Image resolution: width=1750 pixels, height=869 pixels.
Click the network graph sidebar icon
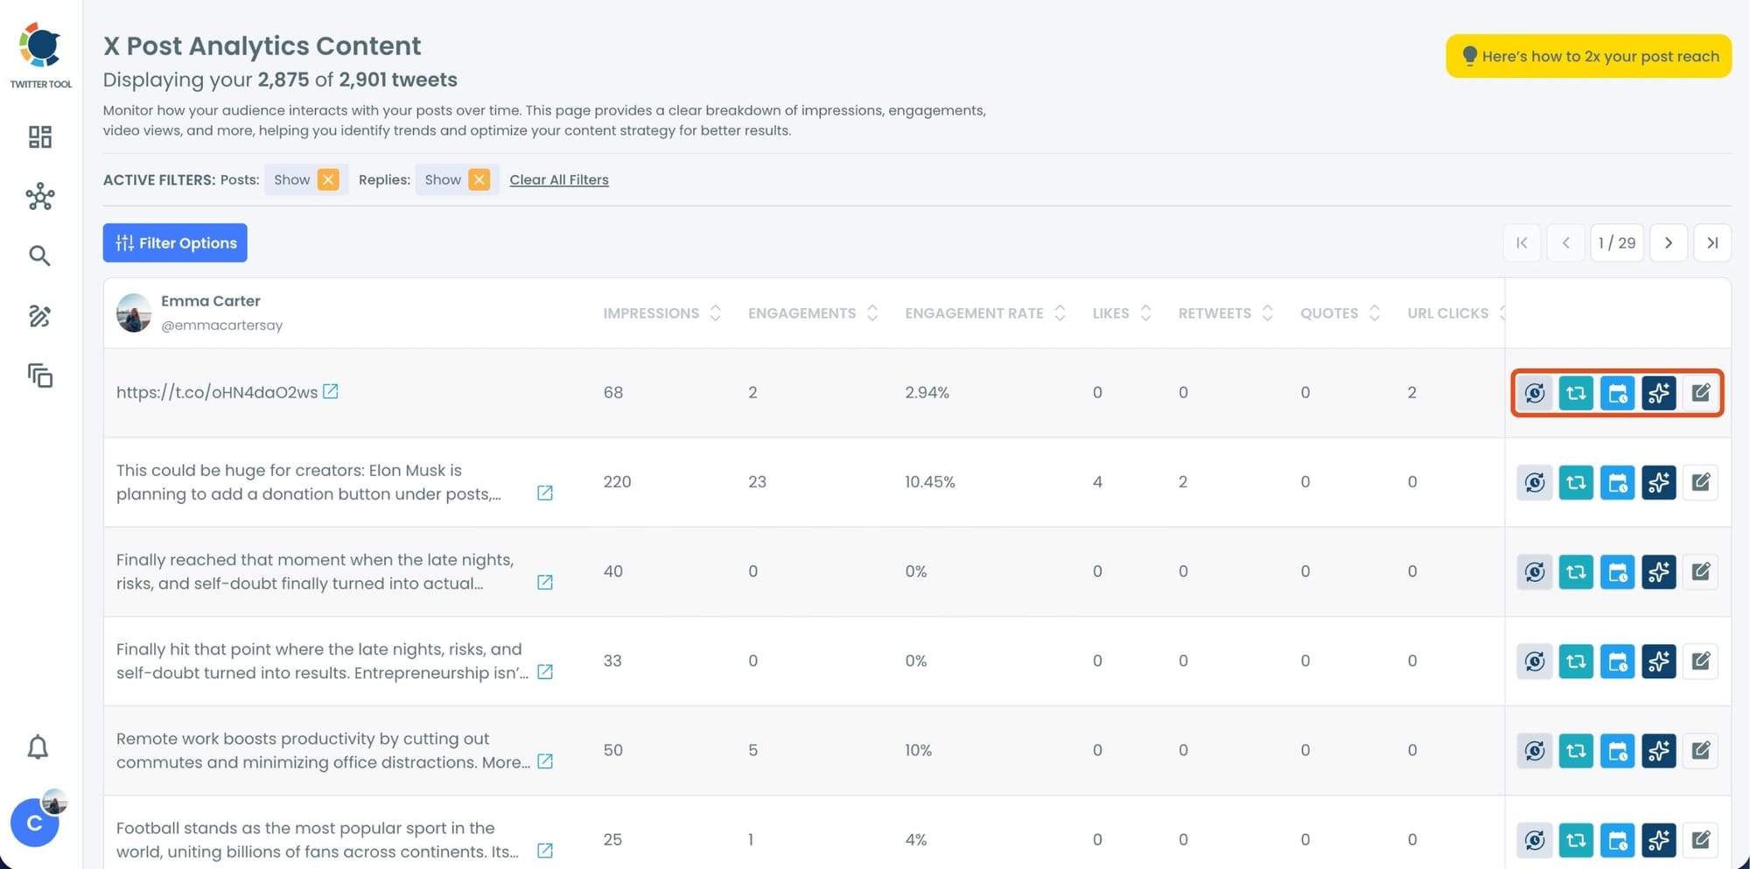coord(40,197)
